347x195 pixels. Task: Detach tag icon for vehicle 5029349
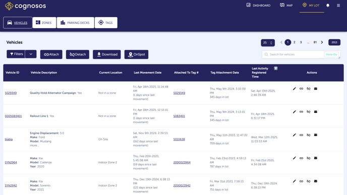click(309, 89)
